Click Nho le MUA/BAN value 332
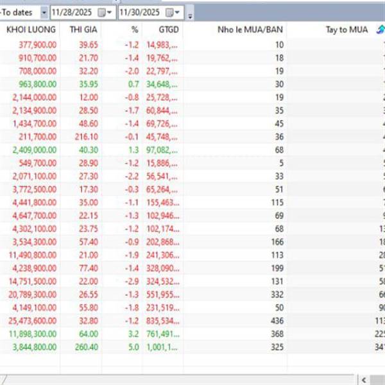This screenshot has height=385, width=385. [x=277, y=295]
